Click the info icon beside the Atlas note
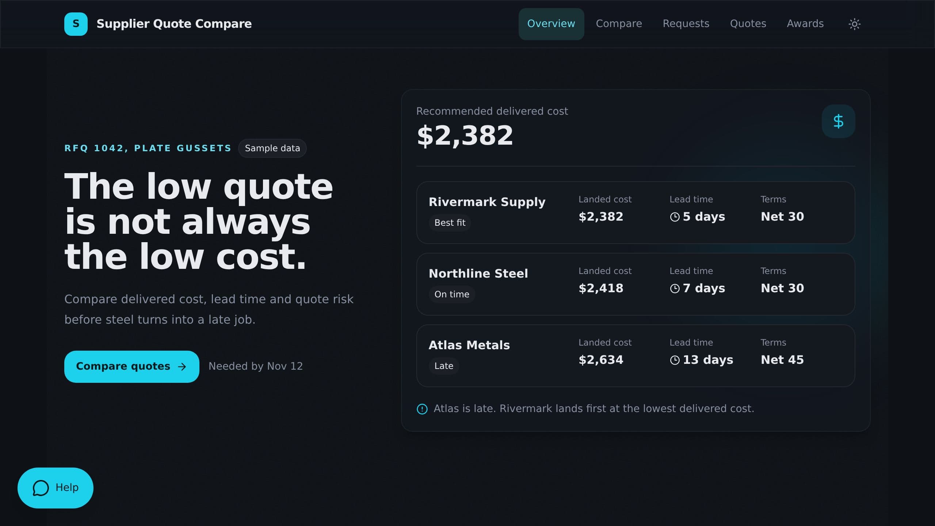935x526 pixels. pos(422,409)
